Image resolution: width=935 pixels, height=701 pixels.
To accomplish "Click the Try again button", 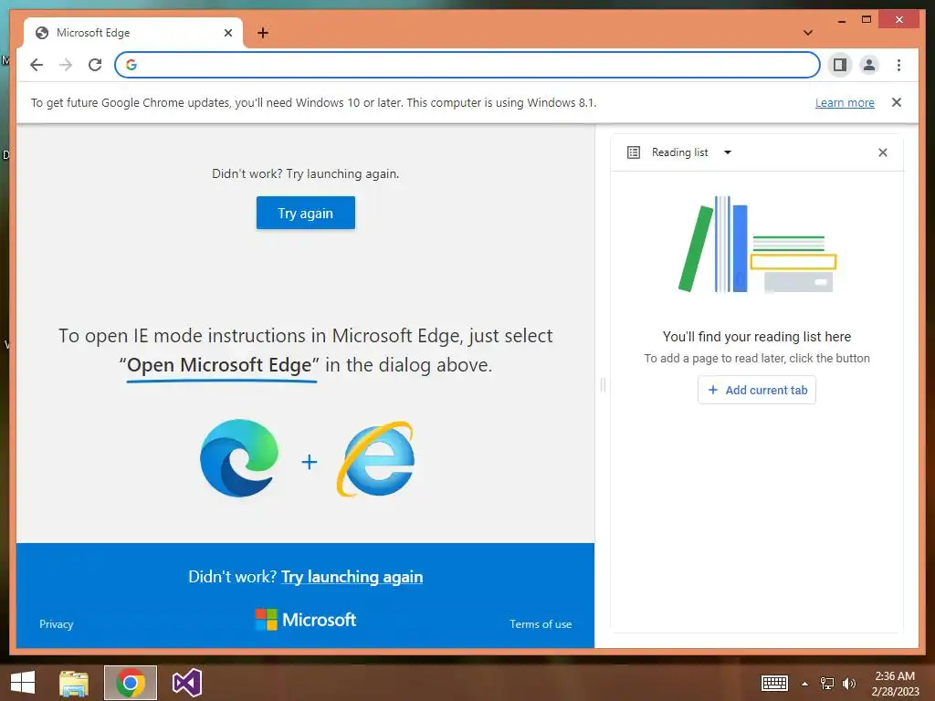I will click(x=305, y=213).
